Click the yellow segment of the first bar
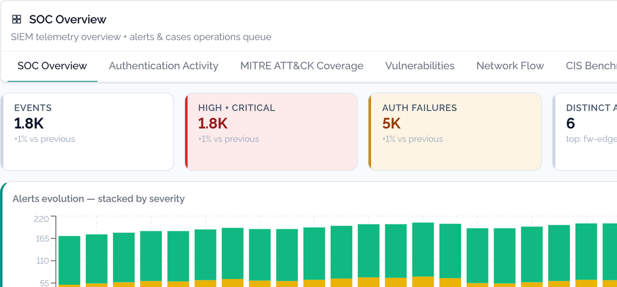The width and height of the screenshot is (617, 287). tap(69, 286)
